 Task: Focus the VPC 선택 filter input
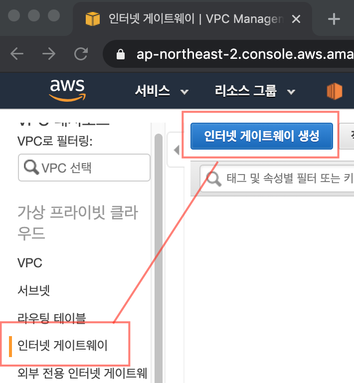84,168
